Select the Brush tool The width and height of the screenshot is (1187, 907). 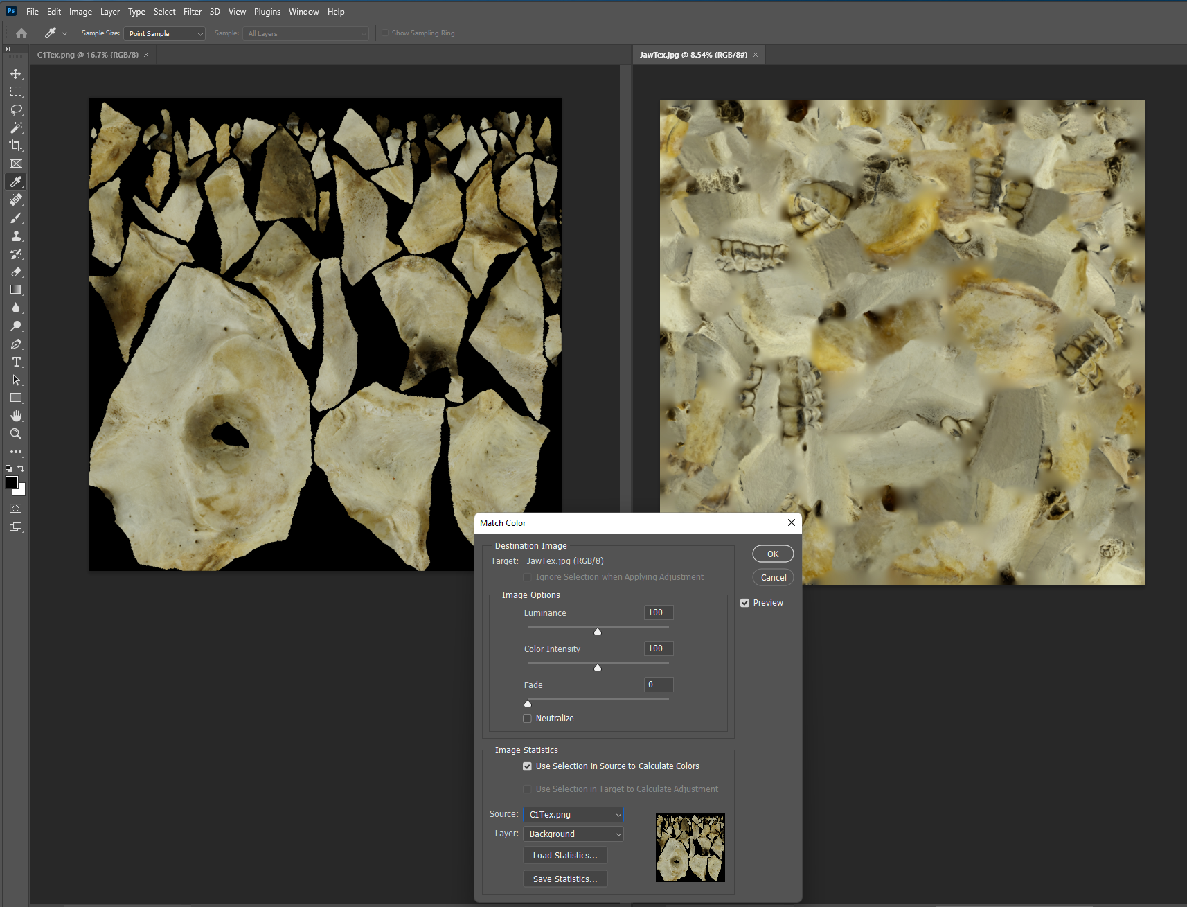(16, 218)
